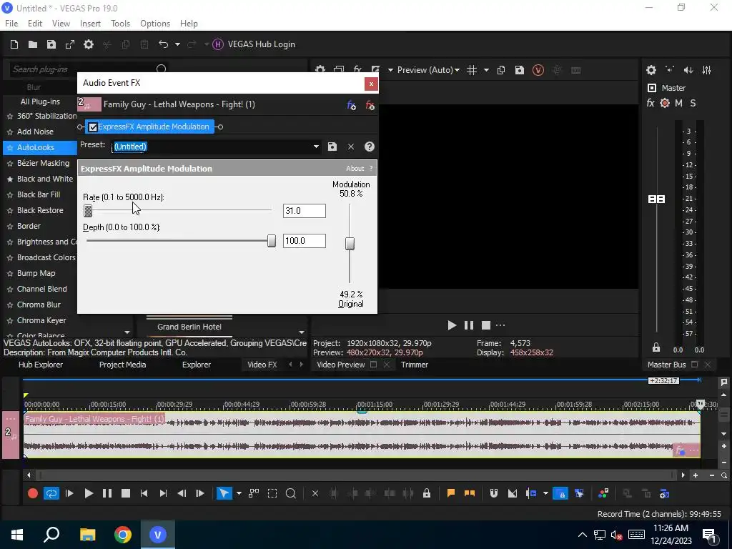Add plug-in chain FX icon in Audio Event FX

point(352,106)
